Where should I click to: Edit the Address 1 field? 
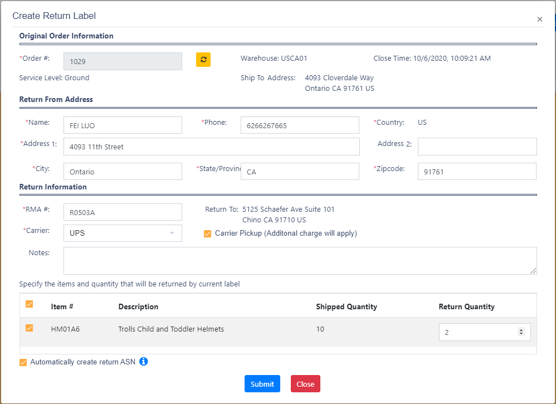[211, 147]
